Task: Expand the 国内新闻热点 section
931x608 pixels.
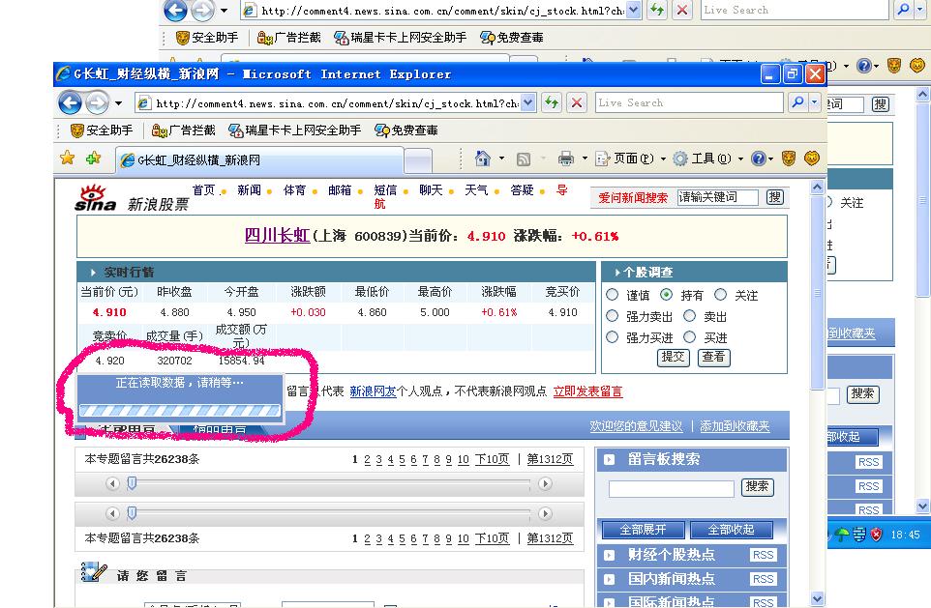Action: 609,579
